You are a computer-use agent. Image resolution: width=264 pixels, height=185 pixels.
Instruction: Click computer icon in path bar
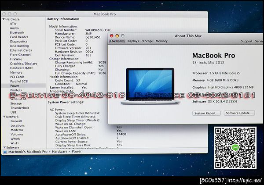[x=5, y=152]
